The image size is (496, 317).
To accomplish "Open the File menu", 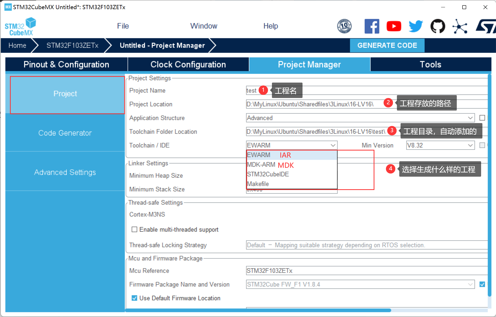I will pos(123,26).
